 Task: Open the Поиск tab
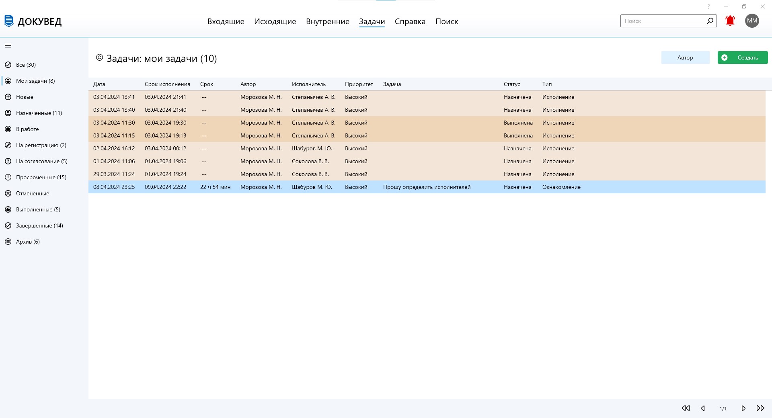447,22
